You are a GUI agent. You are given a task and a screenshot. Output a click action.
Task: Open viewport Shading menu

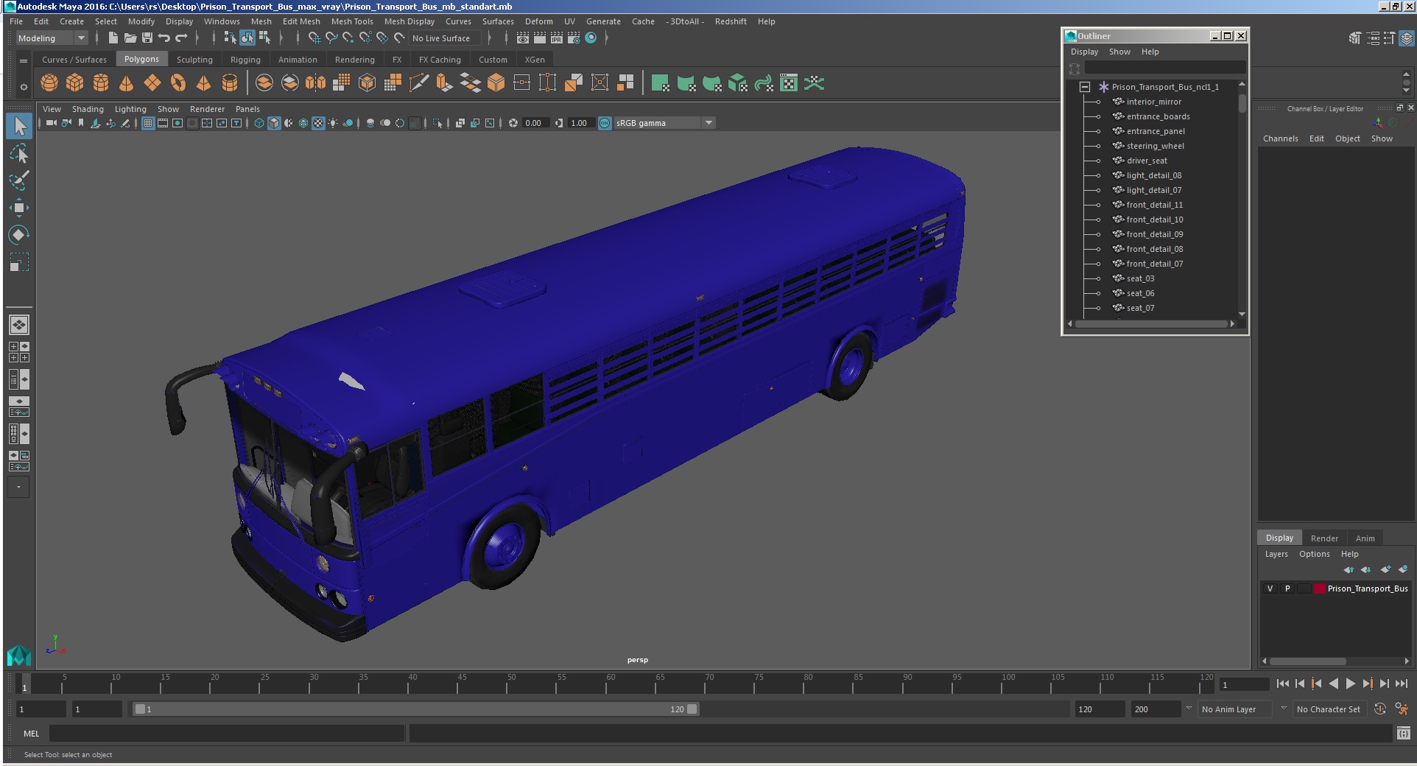(88, 109)
